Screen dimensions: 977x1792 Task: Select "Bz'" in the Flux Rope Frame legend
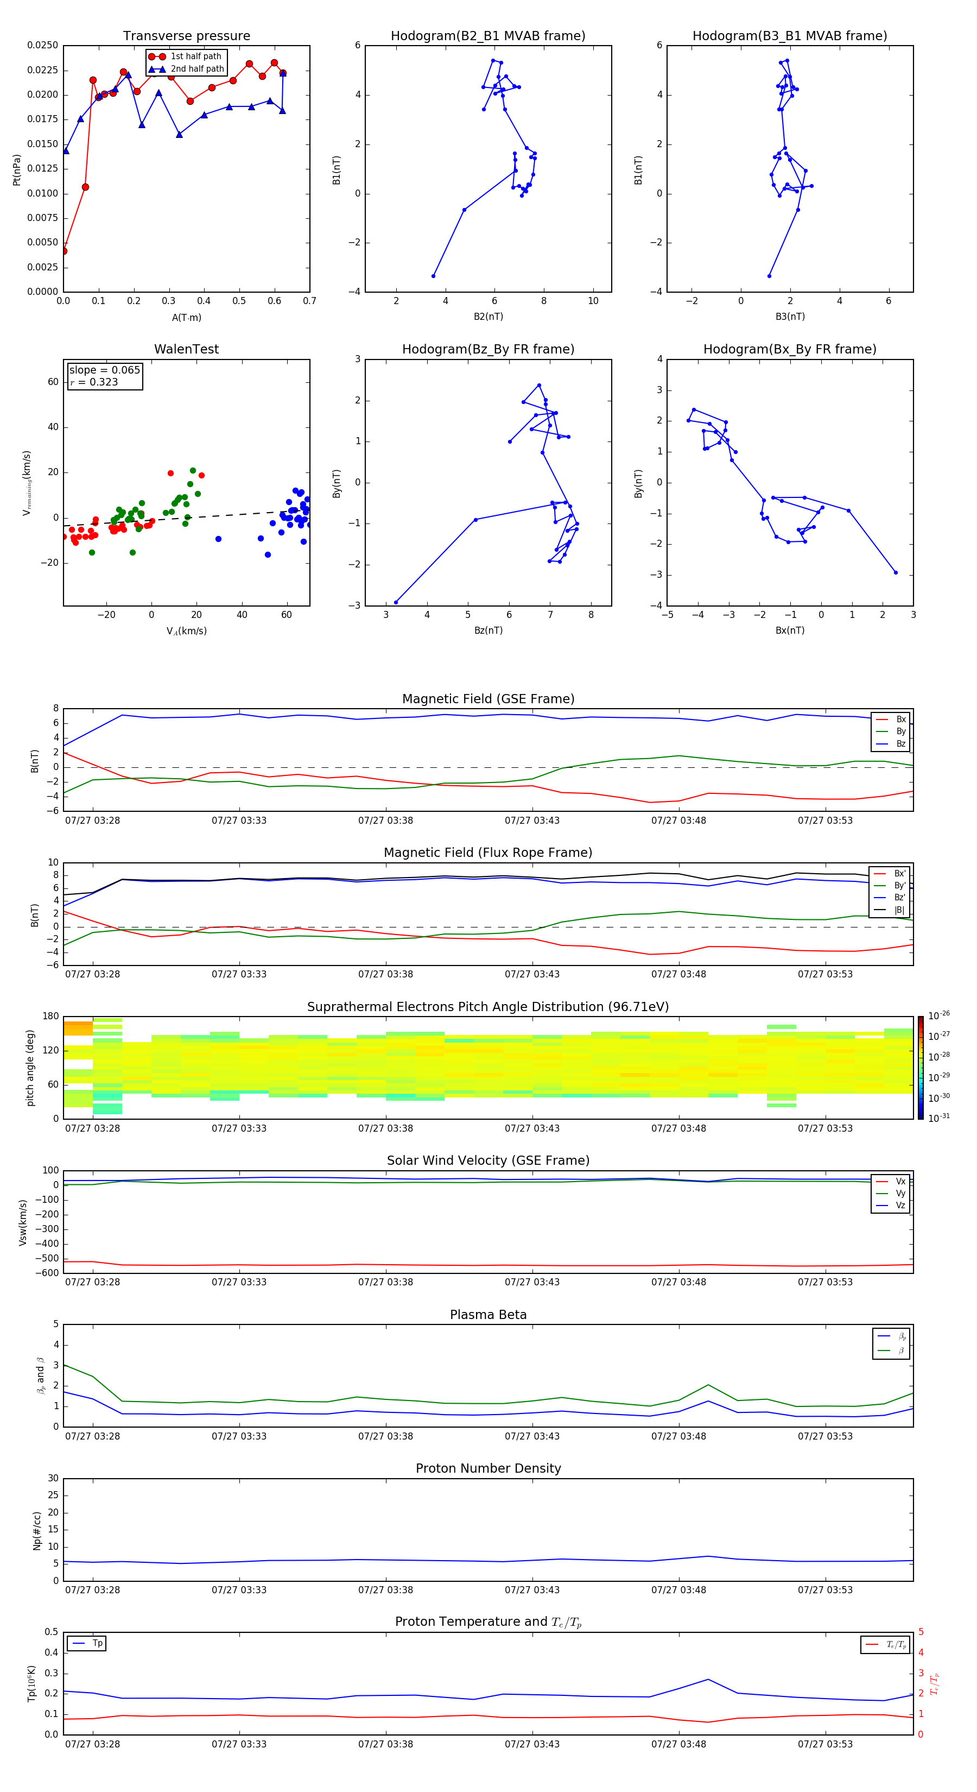pyautogui.click(x=890, y=898)
